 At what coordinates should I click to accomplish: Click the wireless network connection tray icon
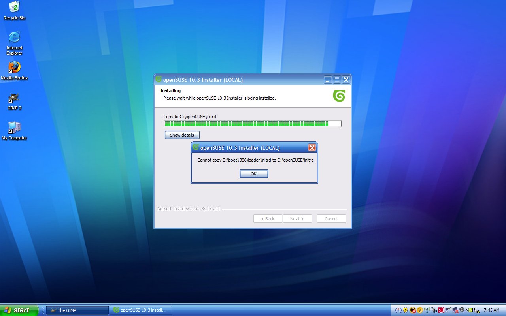(448, 310)
